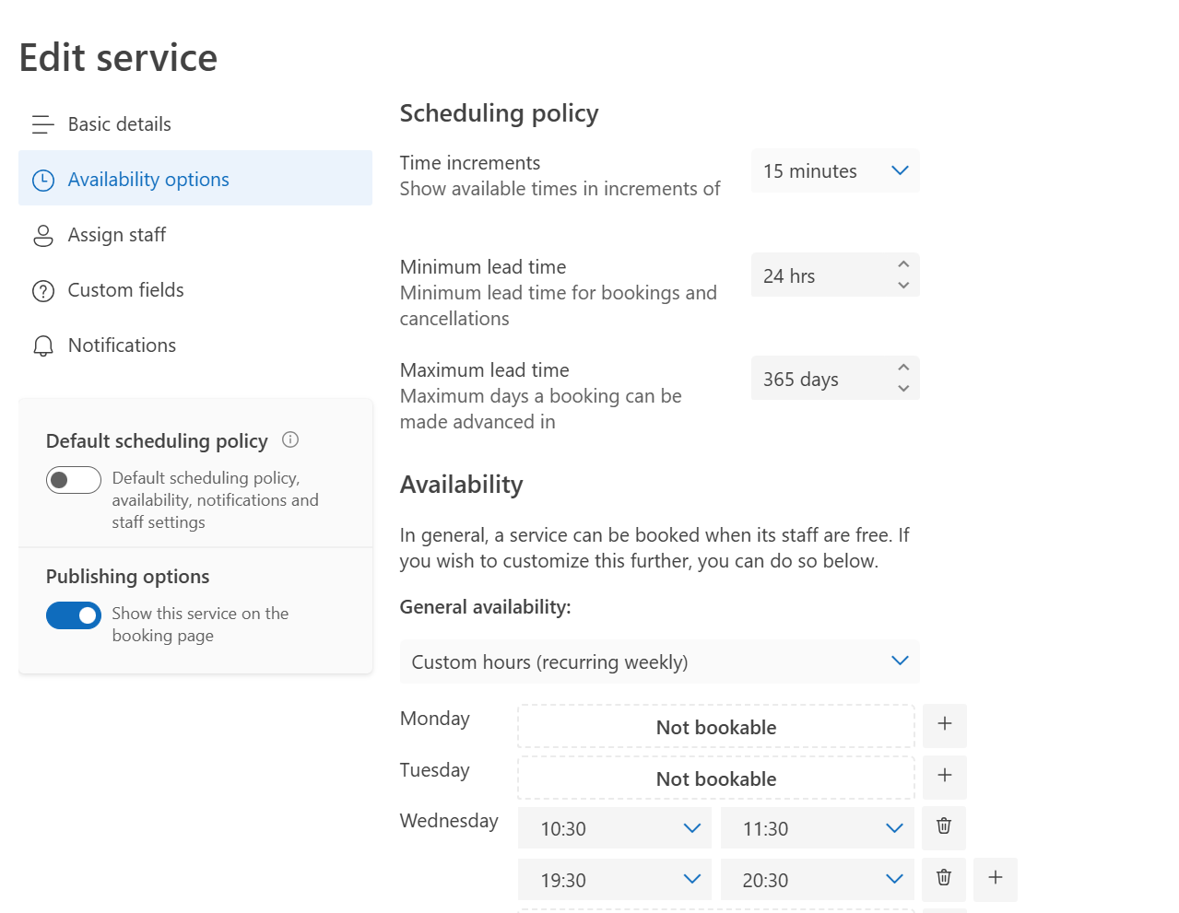Image resolution: width=1179 pixels, height=913 pixels.
Task: Click Monday Not bookable box
Action: click(x=716, y=727)
